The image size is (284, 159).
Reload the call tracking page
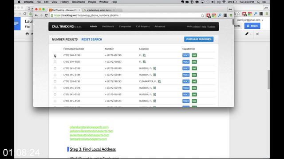point(46,15)
